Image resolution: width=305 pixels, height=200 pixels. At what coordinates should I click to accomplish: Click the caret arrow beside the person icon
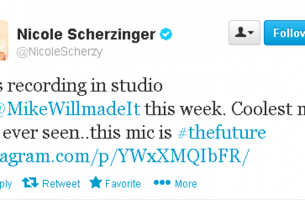(x=250, y=33)
